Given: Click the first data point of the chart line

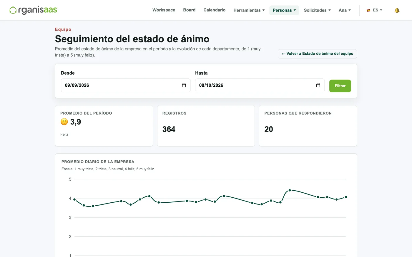Looking at the screenshot, I should click(74, 199).
